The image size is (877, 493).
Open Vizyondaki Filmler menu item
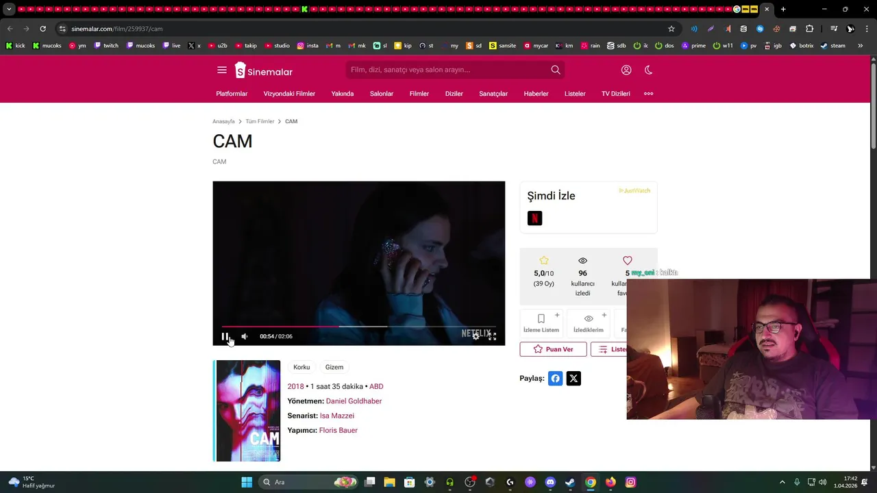(x=289, y=94)
